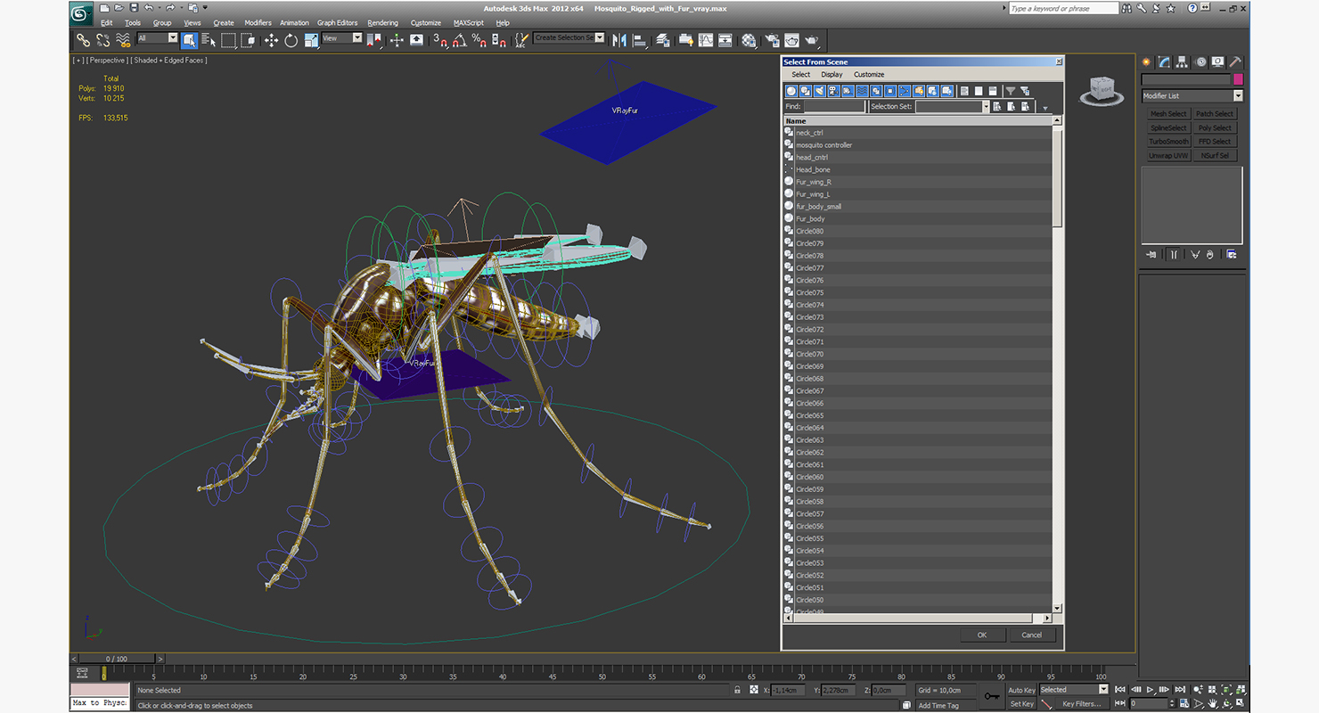Image resolution: width=1319 pixels, height=713 pixels.
Task: Choose the Unlink Selection tool
Action: 103,40
